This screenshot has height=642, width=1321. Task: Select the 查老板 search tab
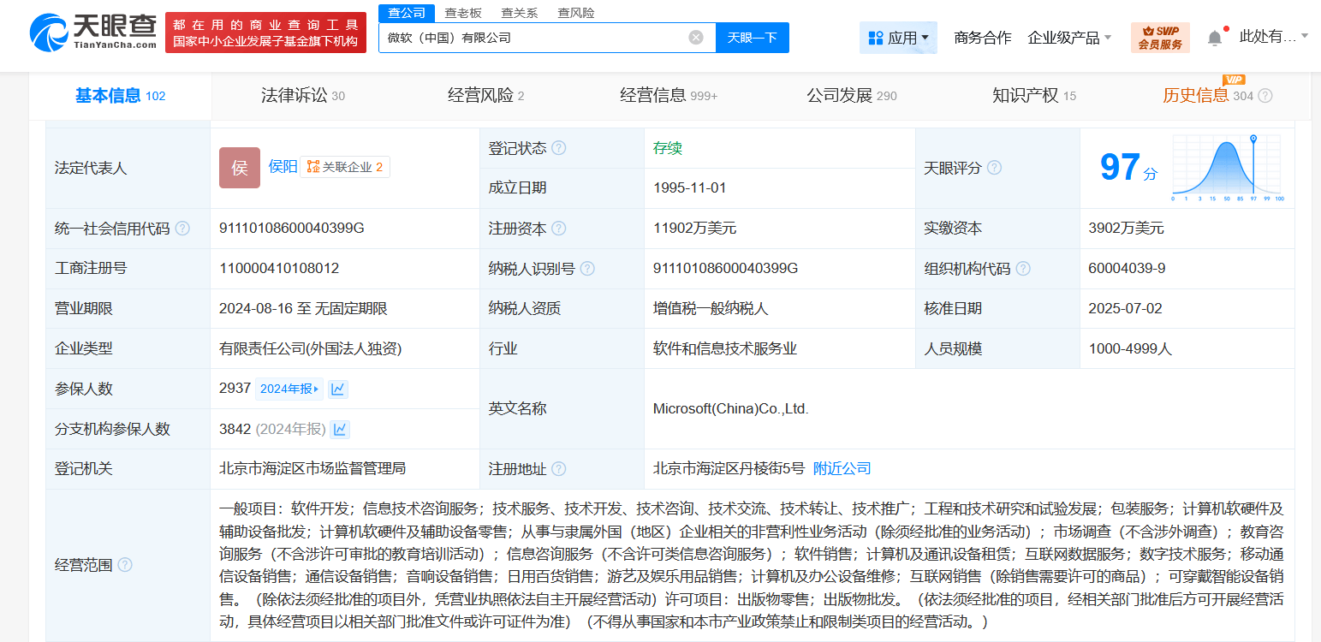[x=463, y=13]
